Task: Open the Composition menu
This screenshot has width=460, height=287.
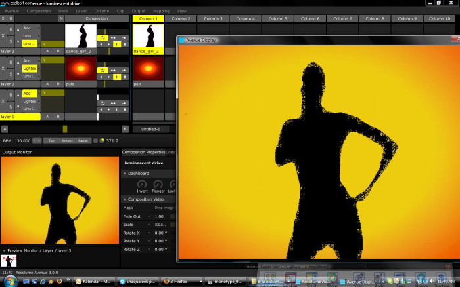Action: point(38,11)
